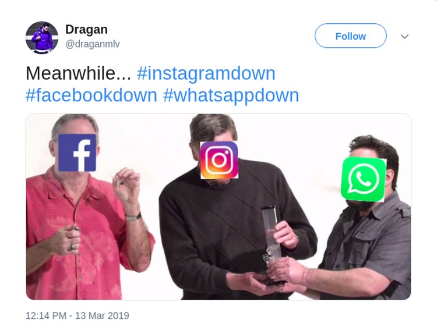Screen dimensions: 437x330
Task: Open the #facebookdown hashtag
Action: (x=91, y=95)
